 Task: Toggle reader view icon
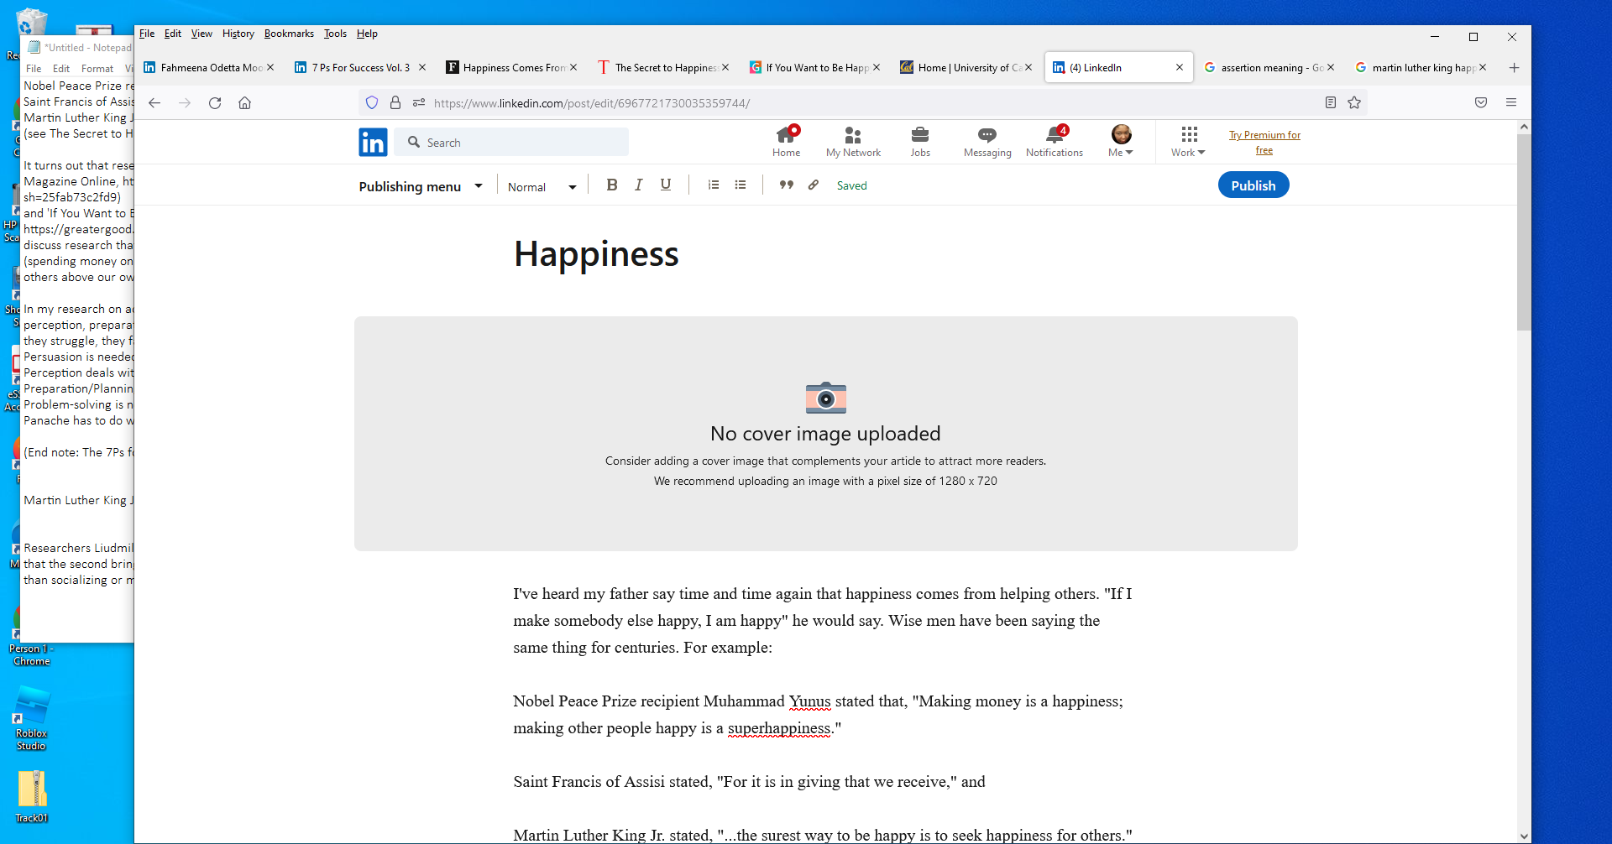coord(1331,102)
